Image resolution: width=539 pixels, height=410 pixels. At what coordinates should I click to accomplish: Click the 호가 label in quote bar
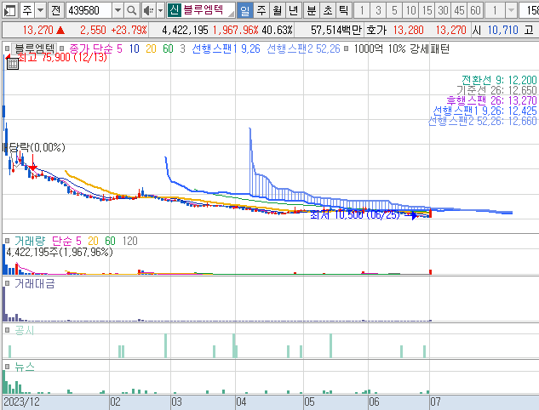click(x=376, y=31)
